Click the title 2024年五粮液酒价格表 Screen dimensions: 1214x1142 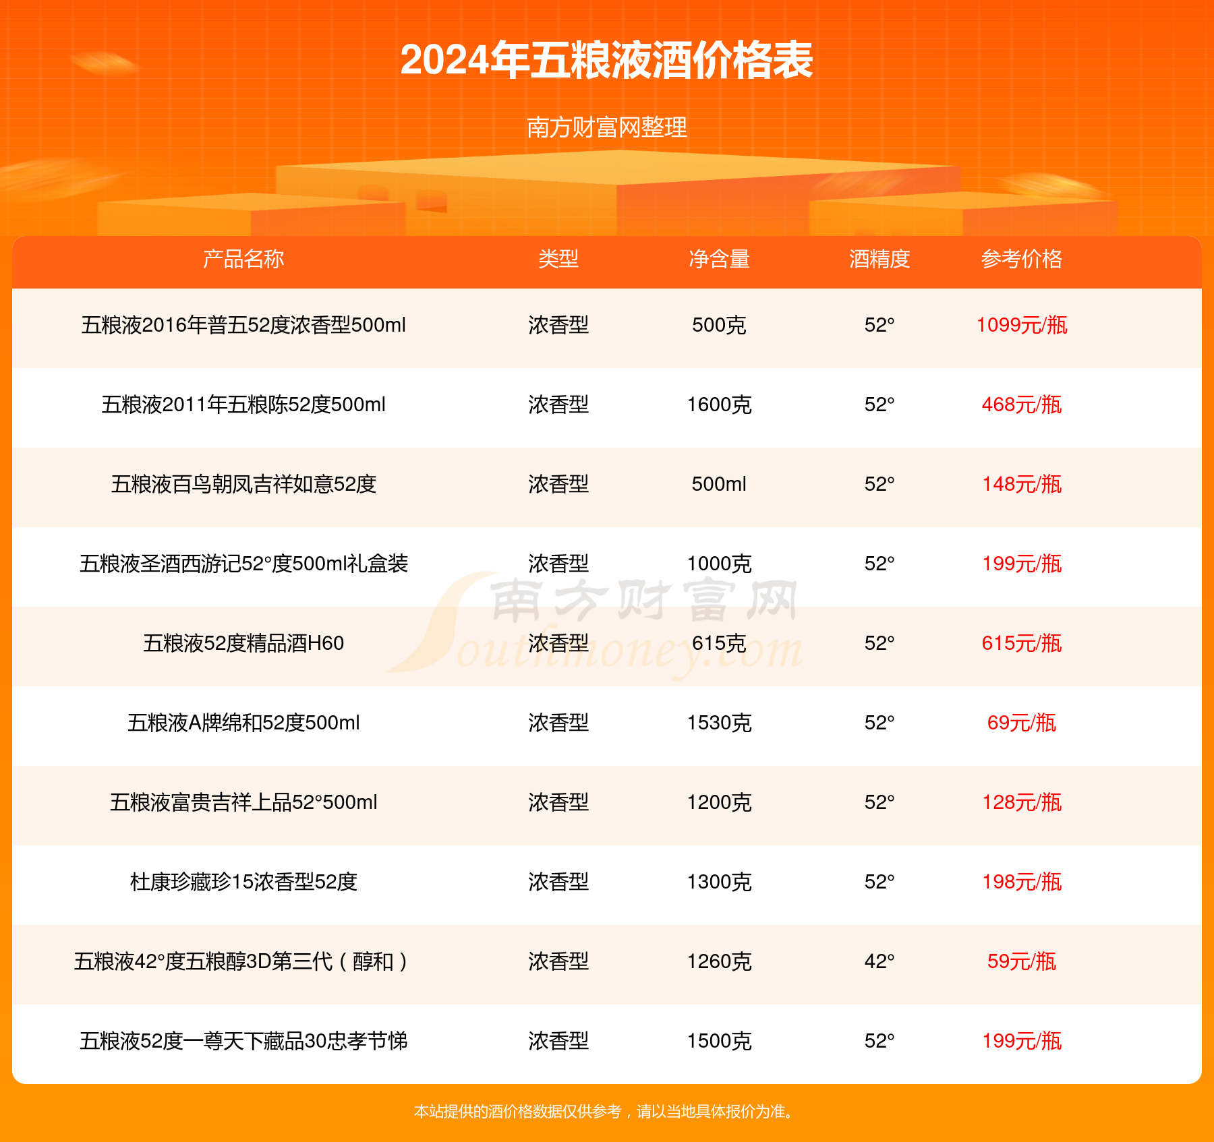pos(606,60)
